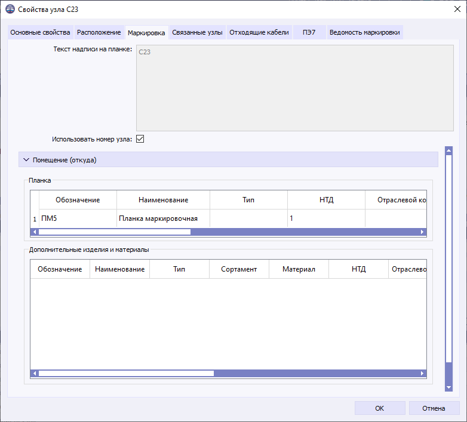Open the Связанные узлы tab
467x422 pixels.
click(197, 32)
